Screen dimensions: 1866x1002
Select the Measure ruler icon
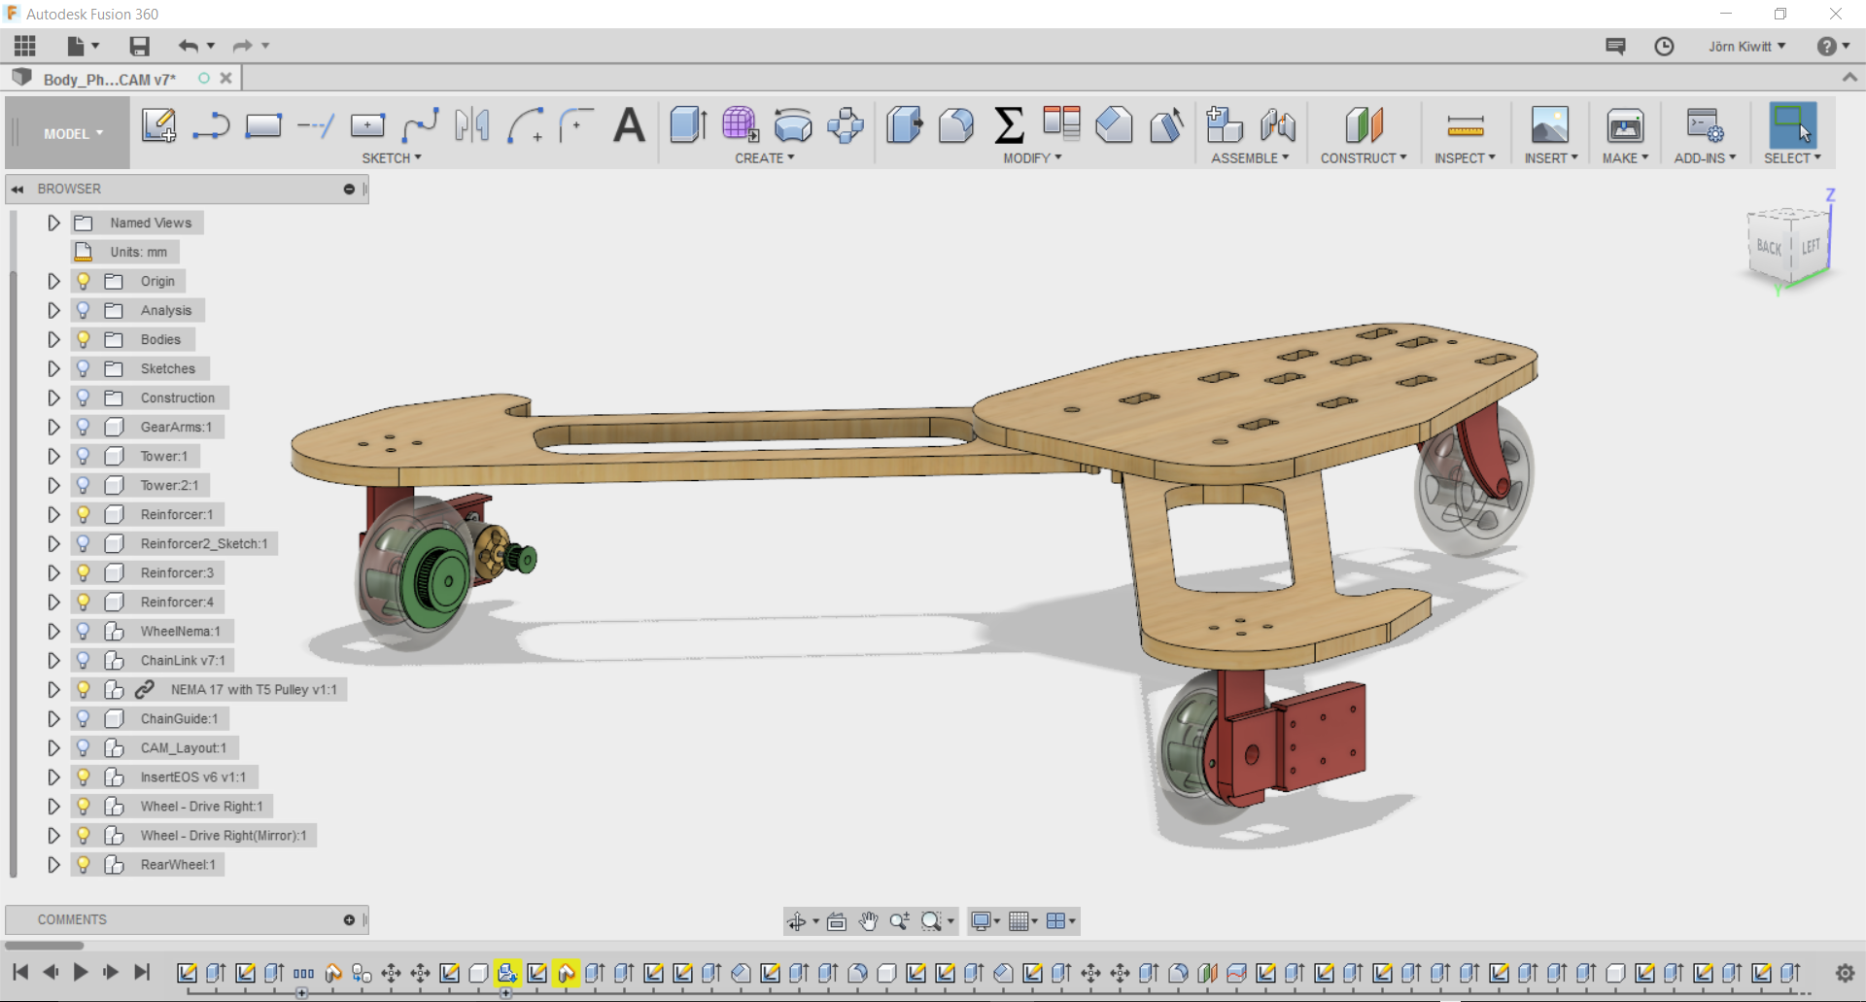[x=1466, y=125]
